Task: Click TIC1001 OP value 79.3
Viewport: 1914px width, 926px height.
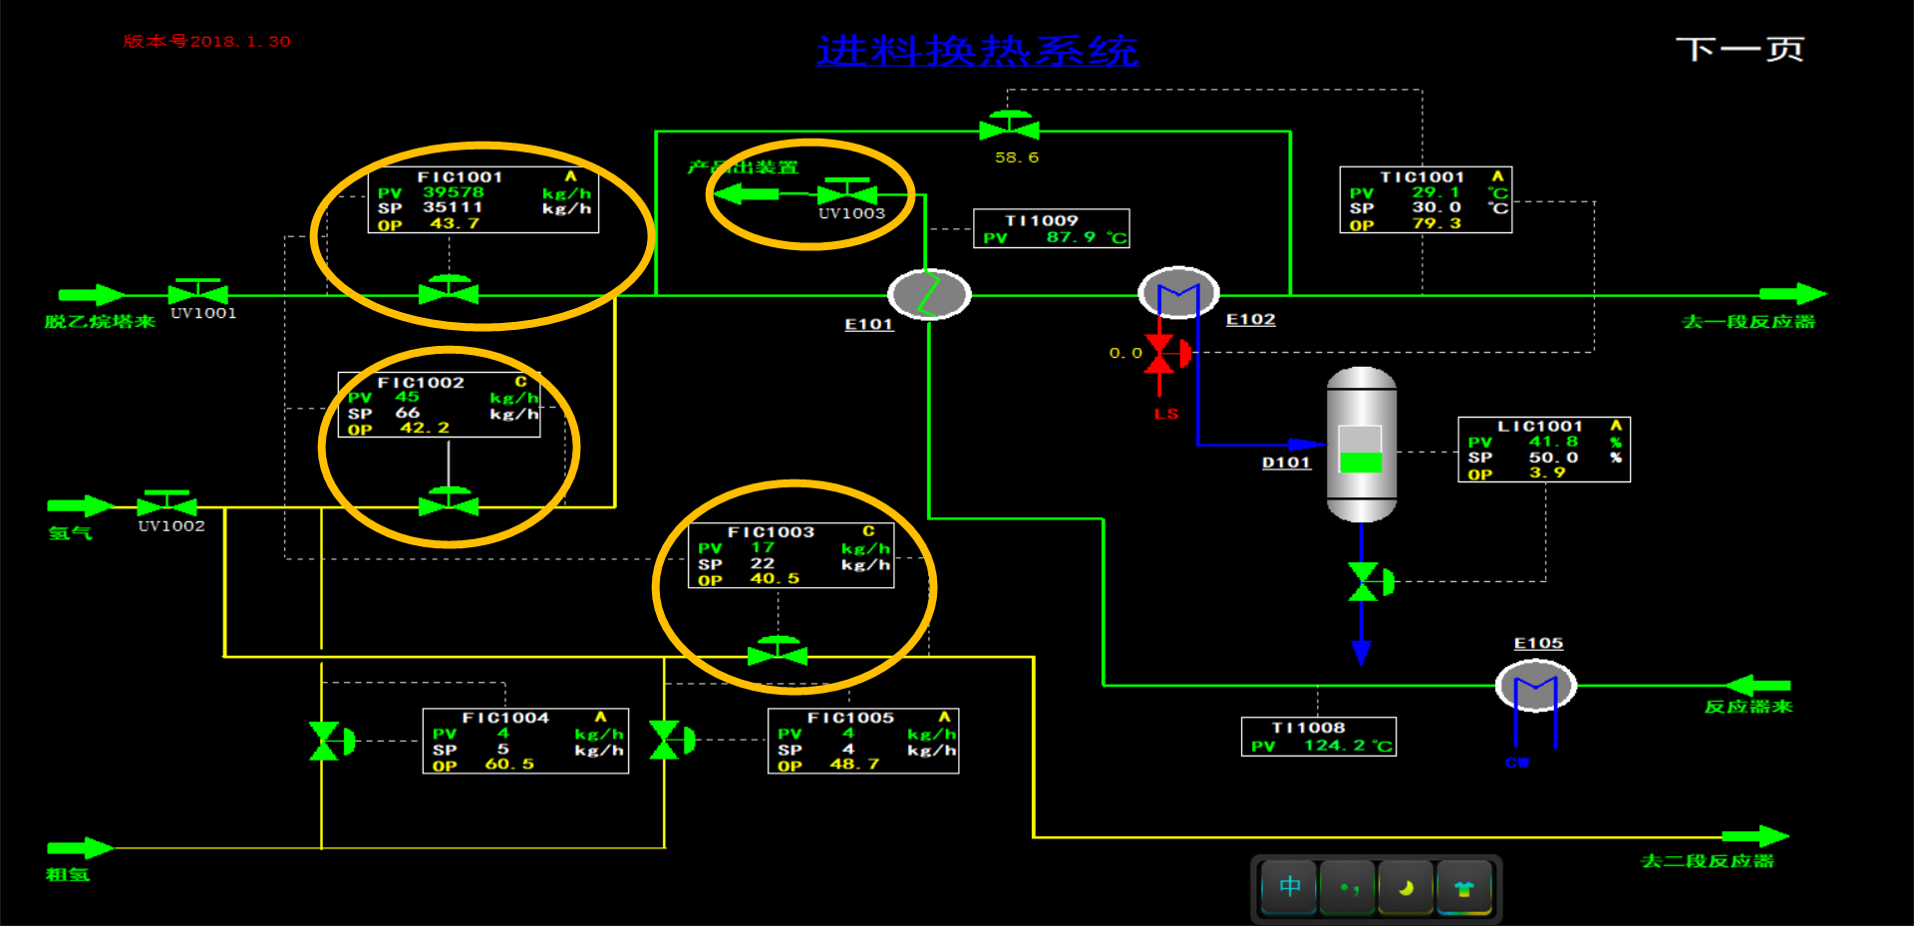Action: (1436, 223)
